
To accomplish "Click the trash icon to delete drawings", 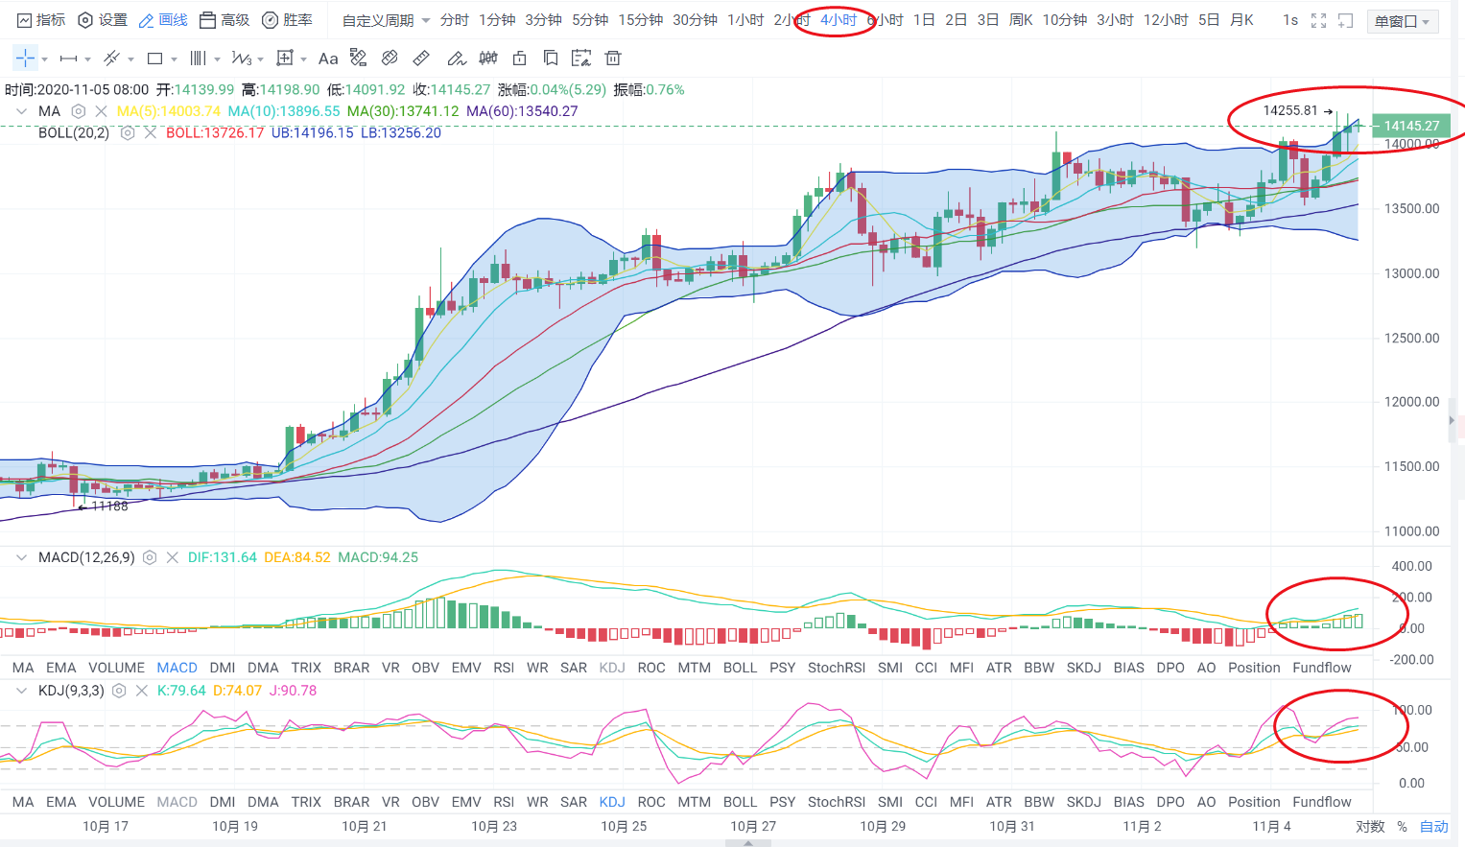I will (x=613, y=59).
